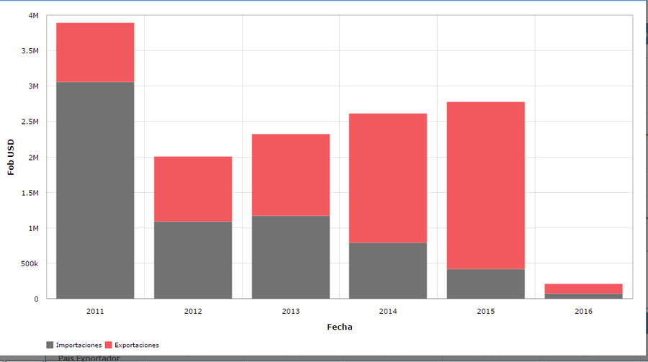This screenshot has height=362, width=648.
Task: Click the 2012 red Exportaciones segment
Action: coord(193,189)
